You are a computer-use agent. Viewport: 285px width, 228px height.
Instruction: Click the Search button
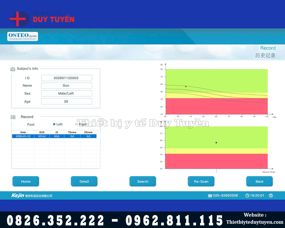pyautogui.click(x=142, y=181)
